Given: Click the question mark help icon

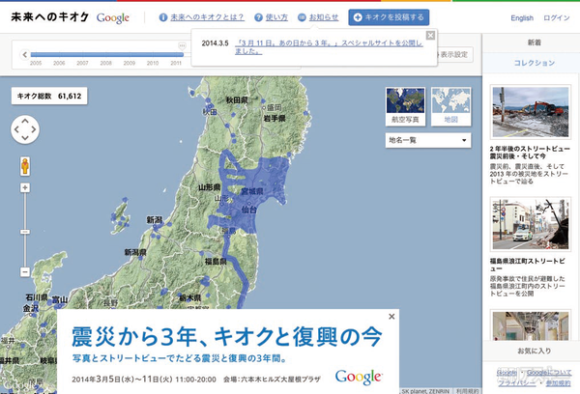Looking at the screenshot, I should click(258, 17).
